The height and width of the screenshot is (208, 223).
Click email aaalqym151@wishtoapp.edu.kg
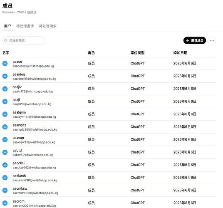point(34,117)
